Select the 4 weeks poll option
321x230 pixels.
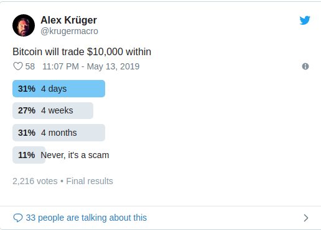pos(53,110)
